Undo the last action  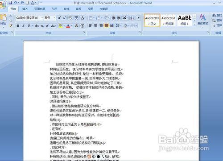click(15, 3)
